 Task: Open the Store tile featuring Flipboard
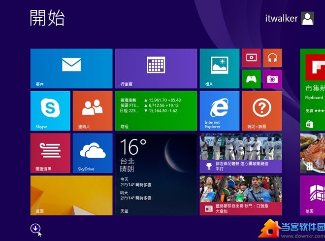(313, 90)
